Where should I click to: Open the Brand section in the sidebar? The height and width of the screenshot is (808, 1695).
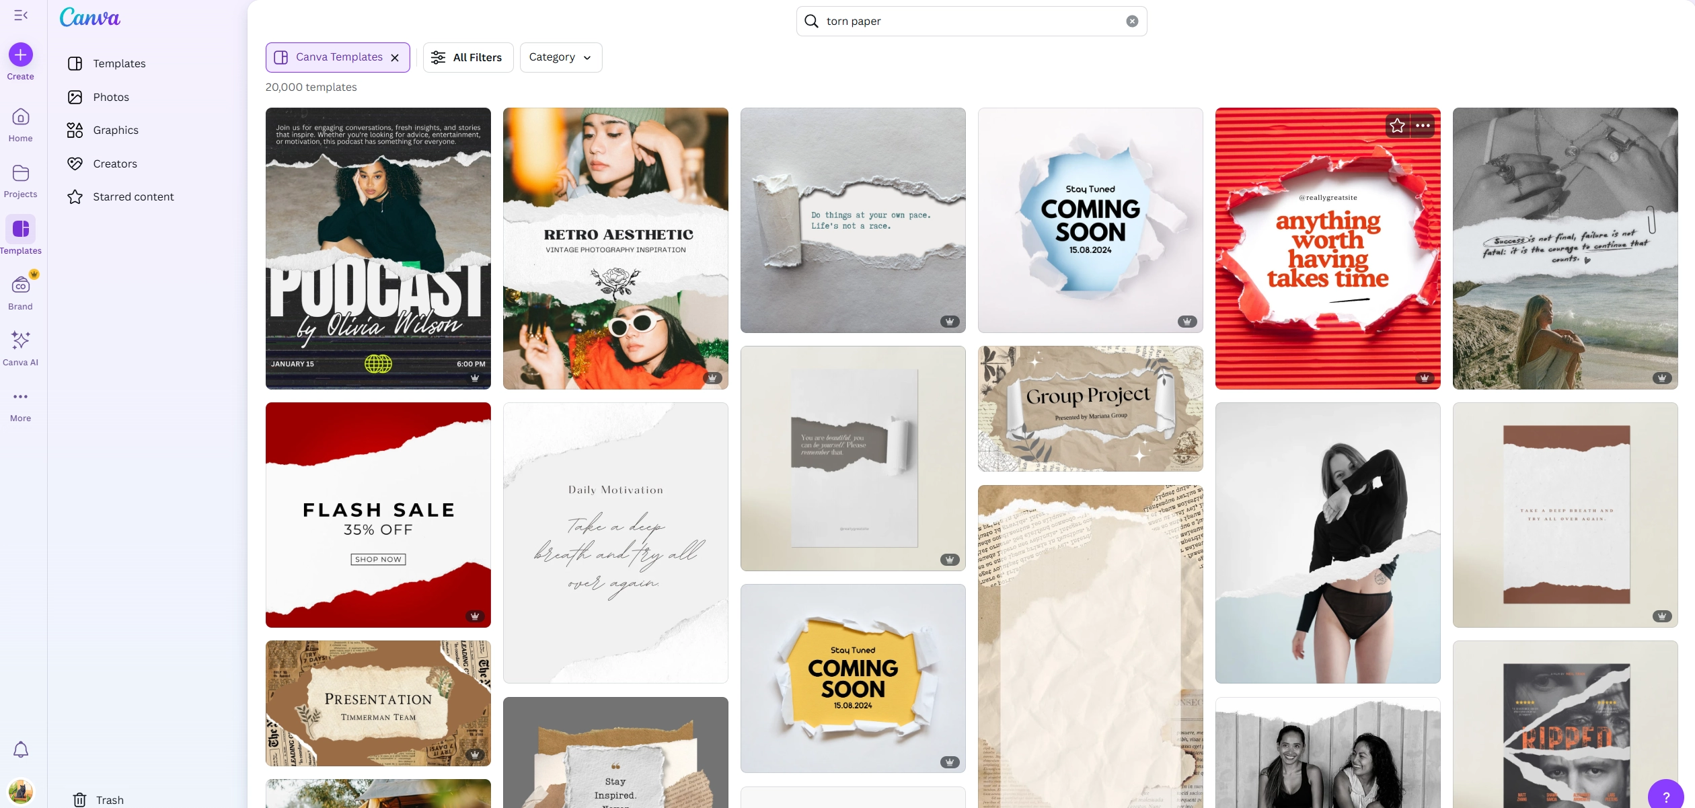point(20,289)
